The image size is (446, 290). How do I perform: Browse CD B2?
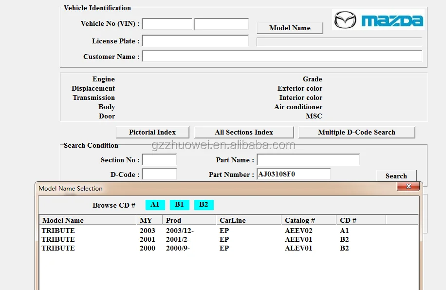pos(204,205)
